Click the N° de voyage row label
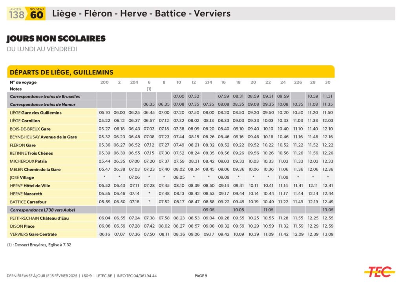 click(23, 83)
